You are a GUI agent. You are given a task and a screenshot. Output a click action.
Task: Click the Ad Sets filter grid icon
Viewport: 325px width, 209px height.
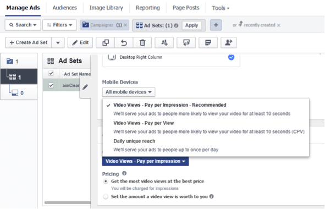(x=139, y=25)
